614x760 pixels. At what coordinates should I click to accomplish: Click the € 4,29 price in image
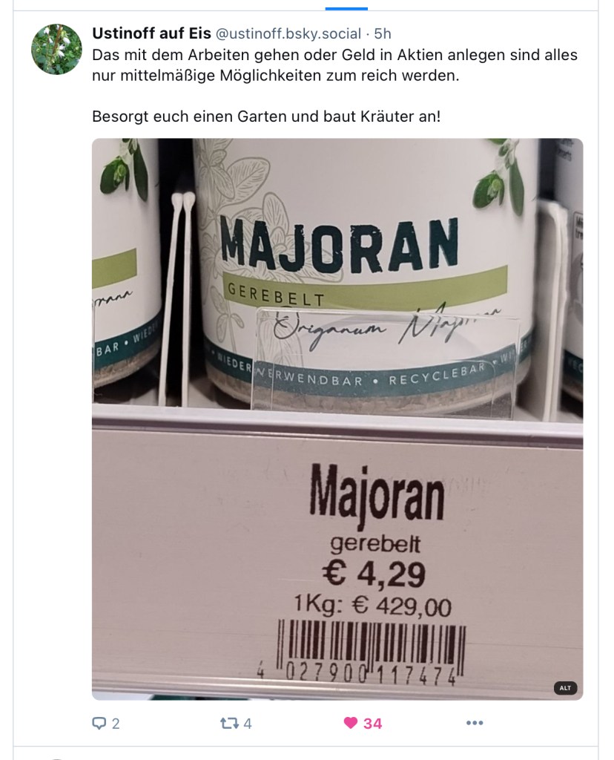pyautogui.click(x=374, y=574)
